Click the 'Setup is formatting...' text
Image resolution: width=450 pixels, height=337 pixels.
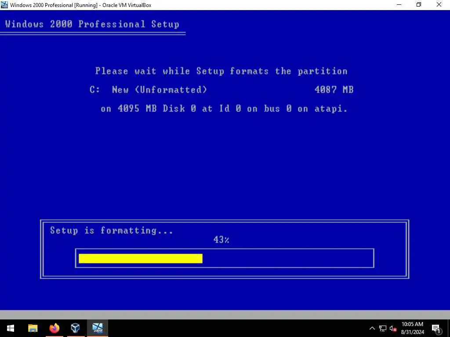click(x=112, y=231)
